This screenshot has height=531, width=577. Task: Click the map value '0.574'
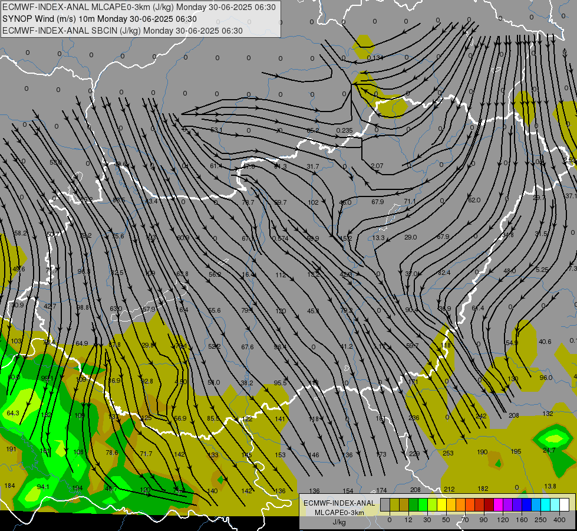click(280, 238)
